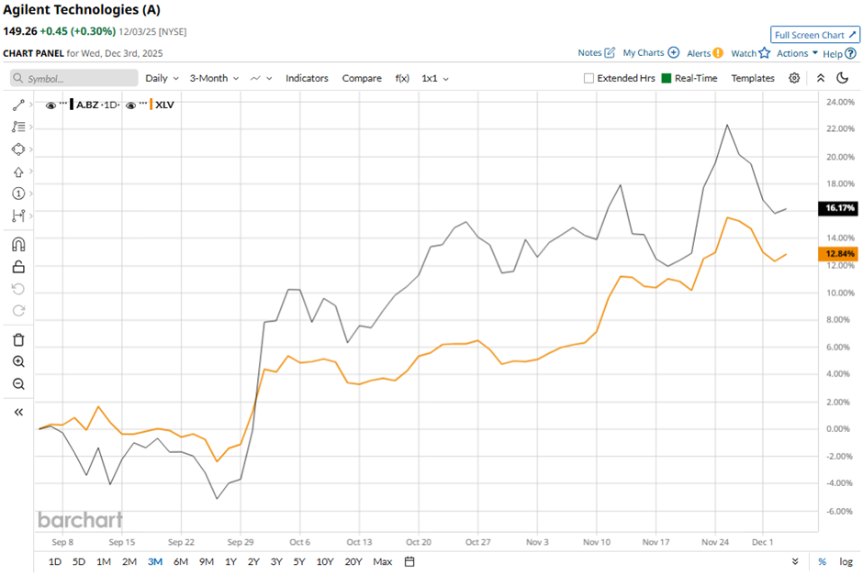Viewport: 863px width, 575px height.
Task: Expand the bottom panel with double-chevron down
Action: click(x=795, y=561)
